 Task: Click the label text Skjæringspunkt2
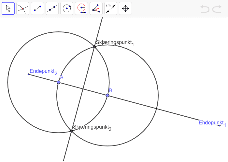pyautogui.click(x=92, y=127)
